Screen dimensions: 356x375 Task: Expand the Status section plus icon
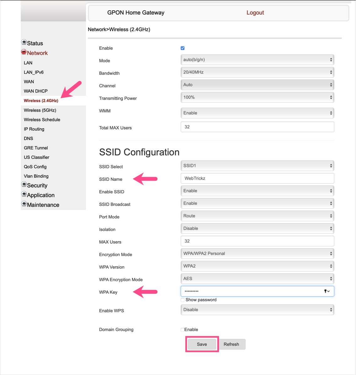coord(24,42)
